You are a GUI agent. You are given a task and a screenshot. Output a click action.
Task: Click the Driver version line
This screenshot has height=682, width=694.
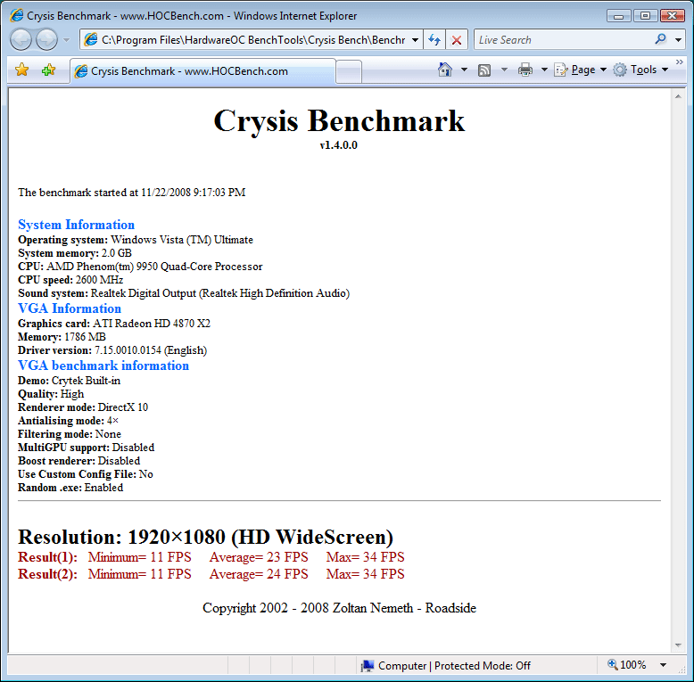point(112,350)
